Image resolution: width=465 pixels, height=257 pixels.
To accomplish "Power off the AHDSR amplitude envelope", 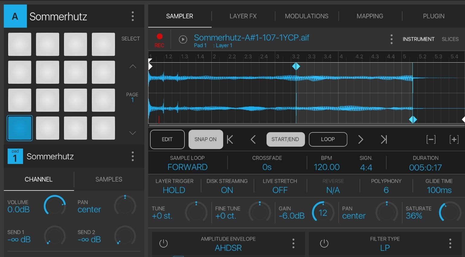I will tap(163, 243).
